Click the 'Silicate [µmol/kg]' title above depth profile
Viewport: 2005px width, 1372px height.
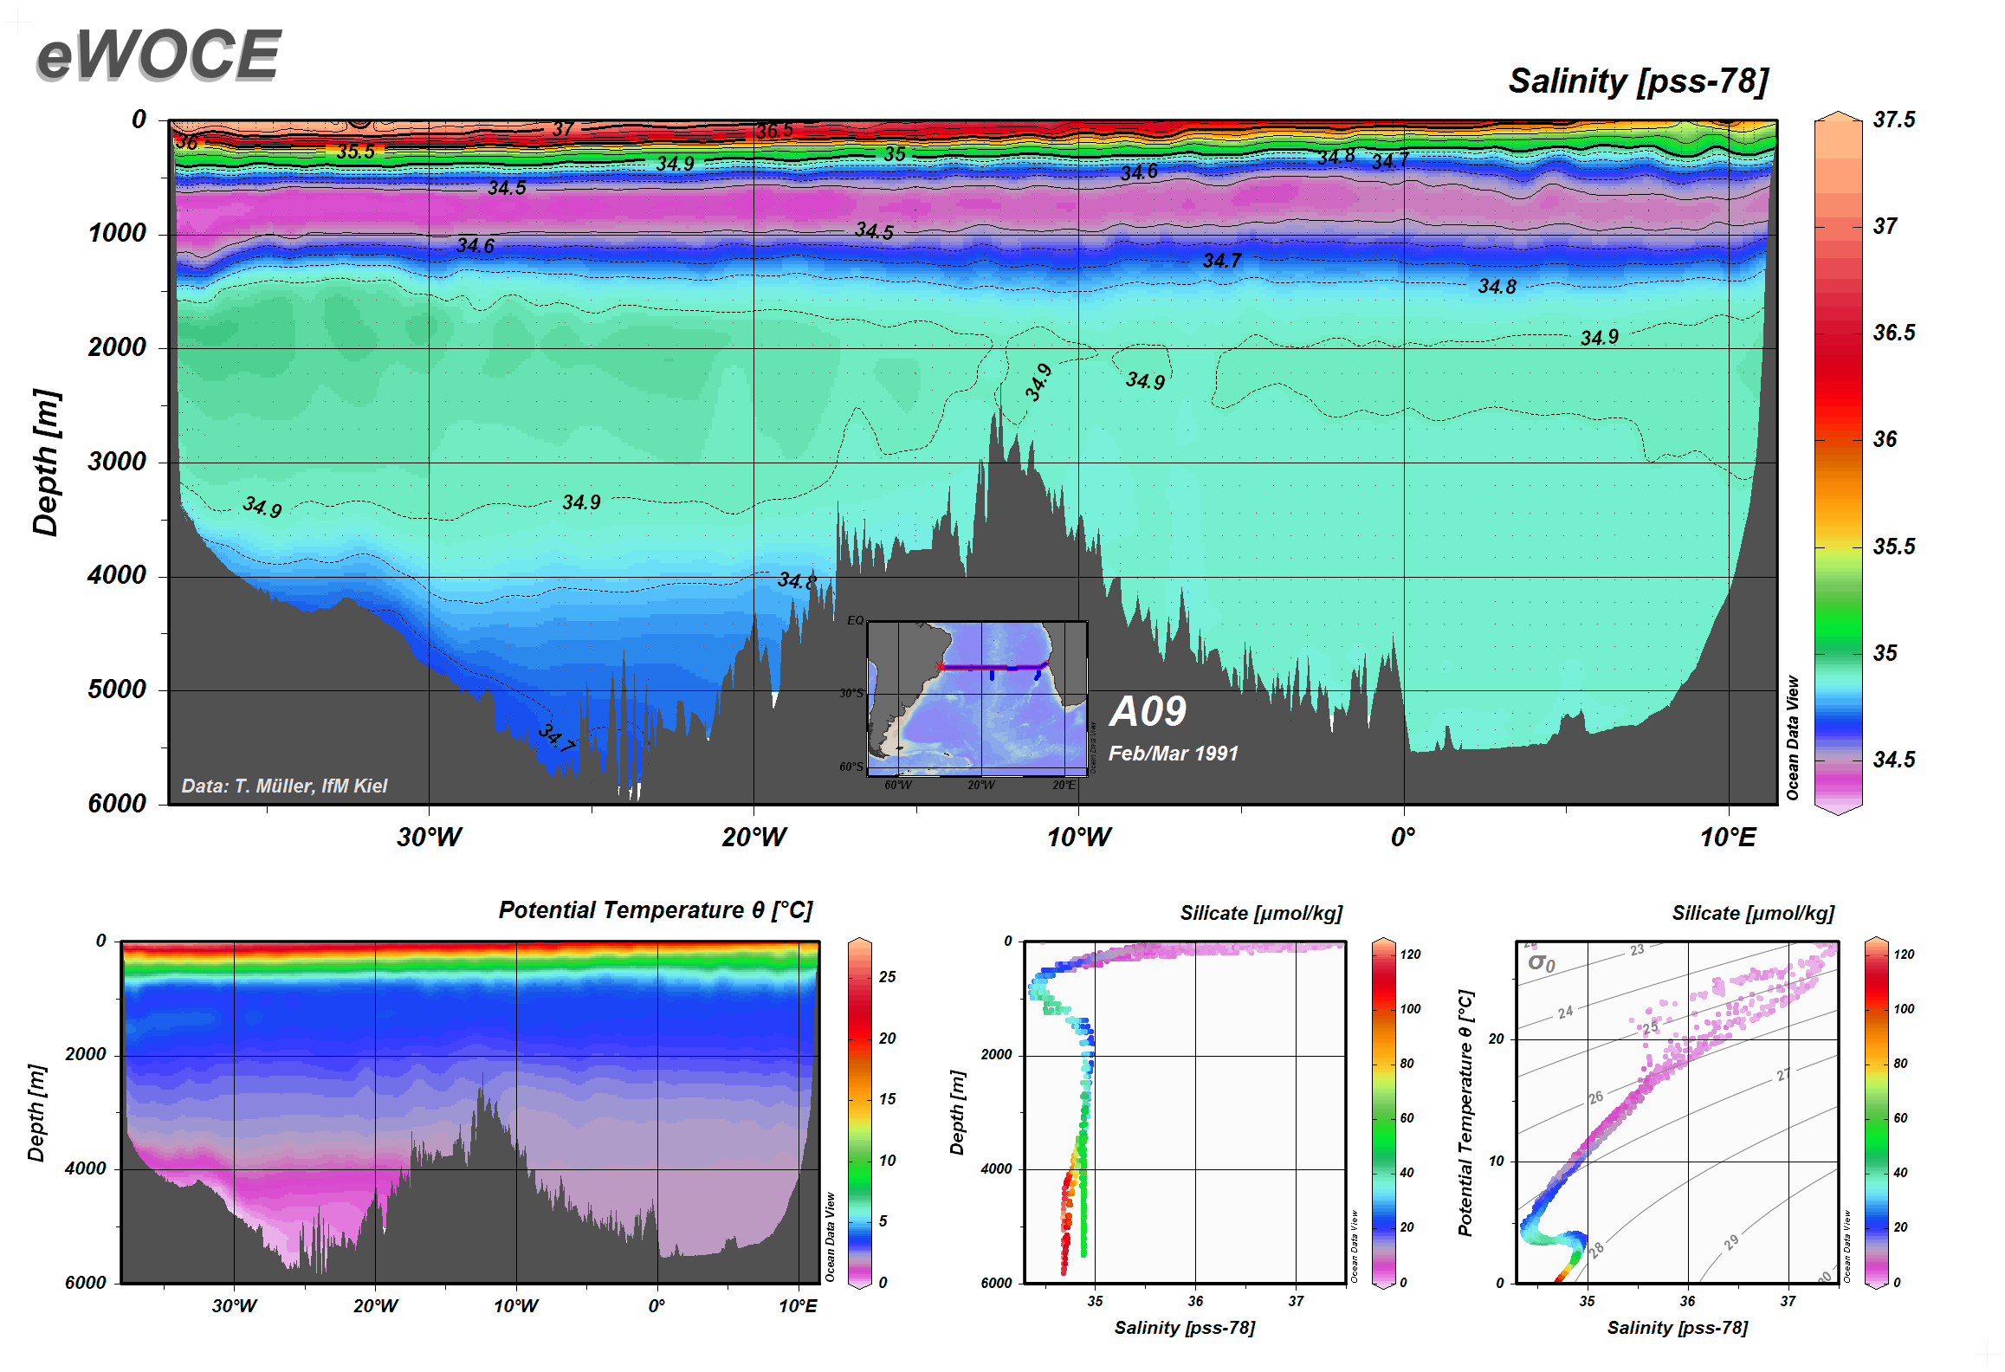click(x=1261, y=913)
